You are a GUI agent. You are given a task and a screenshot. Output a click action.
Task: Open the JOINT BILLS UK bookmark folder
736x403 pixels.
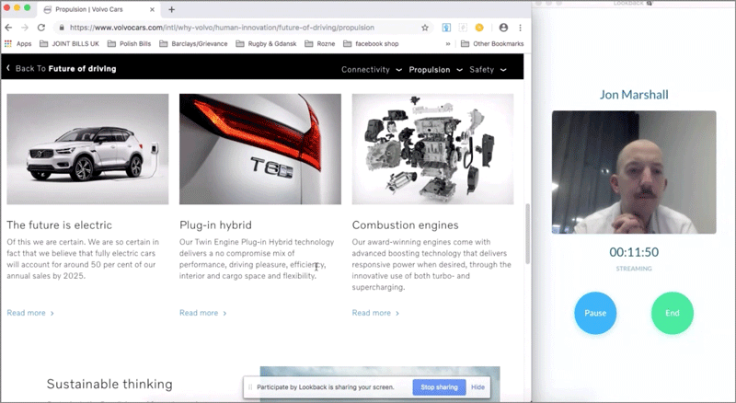[x=70, y=43]
